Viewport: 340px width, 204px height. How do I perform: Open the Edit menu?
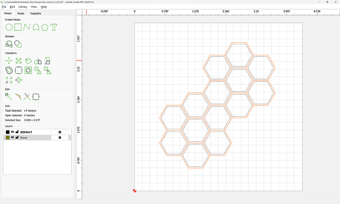(x=12, y=7)
